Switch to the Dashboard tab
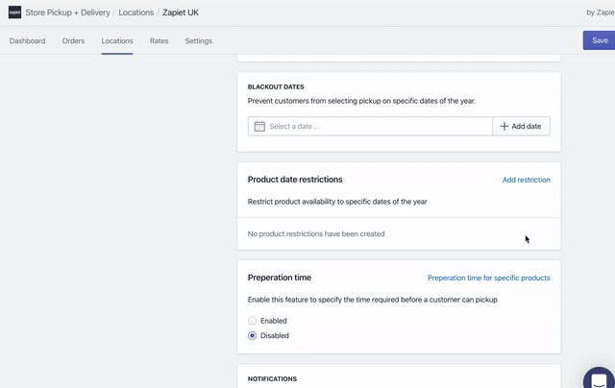 (27, 41)
